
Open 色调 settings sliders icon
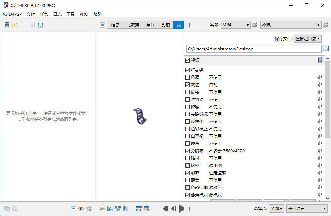coord(319,78)
